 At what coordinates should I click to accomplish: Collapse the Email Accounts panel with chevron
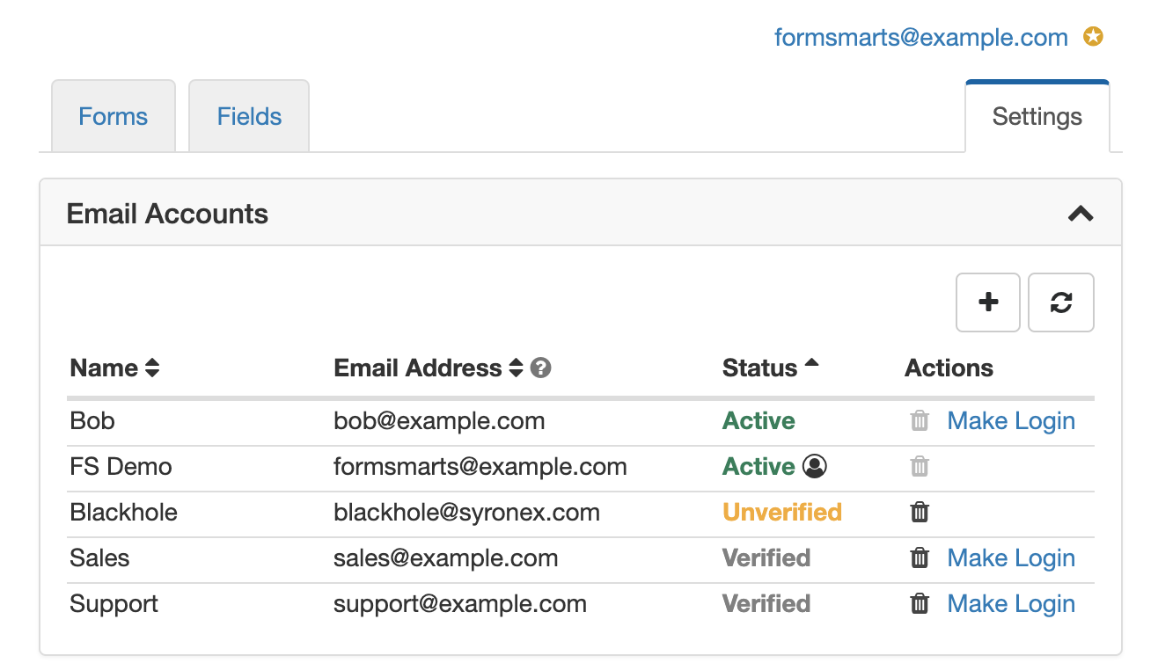(x=1080, y=214)
